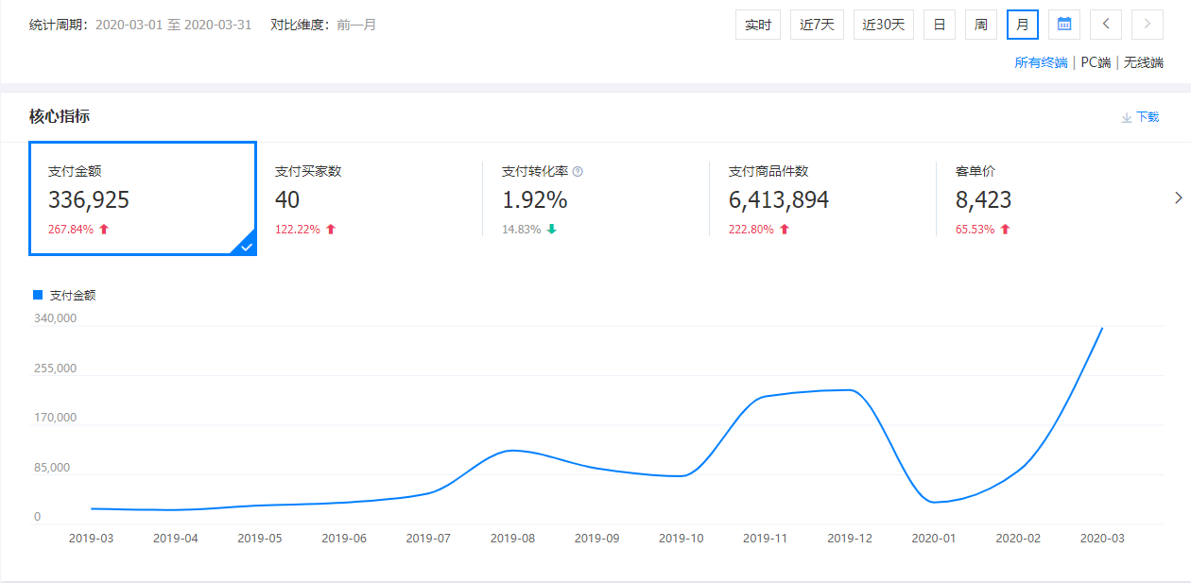Choose the 周 granularity button

[981, 25]
